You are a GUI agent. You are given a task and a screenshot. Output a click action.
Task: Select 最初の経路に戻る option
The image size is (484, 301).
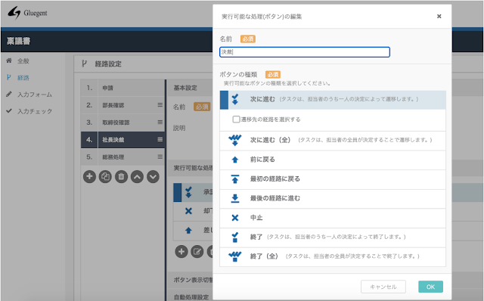click(333, 179)
